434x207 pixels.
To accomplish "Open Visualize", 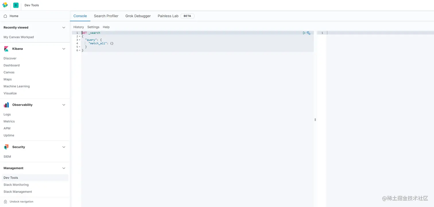I will [10, 93].
